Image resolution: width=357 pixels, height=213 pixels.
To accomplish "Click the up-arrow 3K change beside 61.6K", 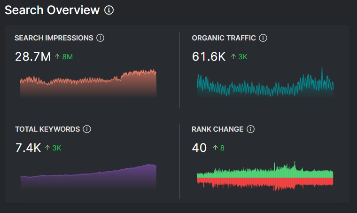I will pos(239,57).
